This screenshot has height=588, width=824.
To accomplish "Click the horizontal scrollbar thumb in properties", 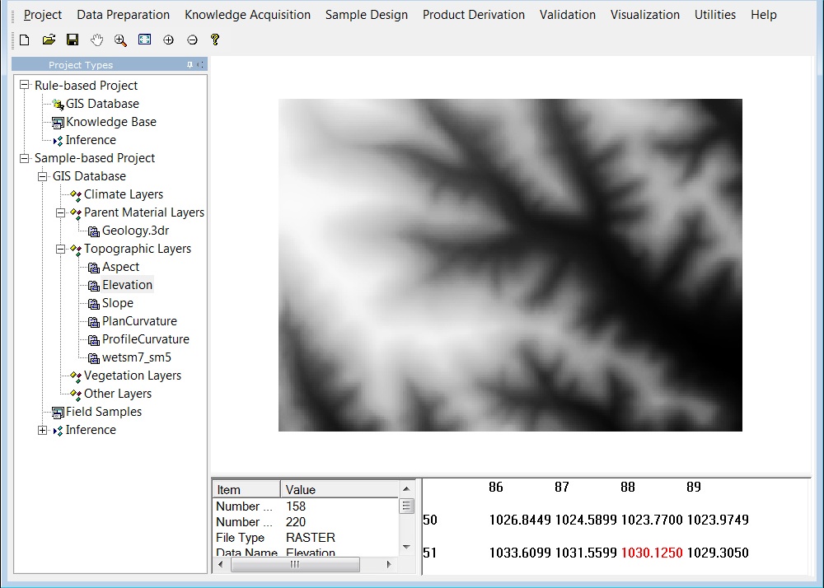I will coord(295,564).
